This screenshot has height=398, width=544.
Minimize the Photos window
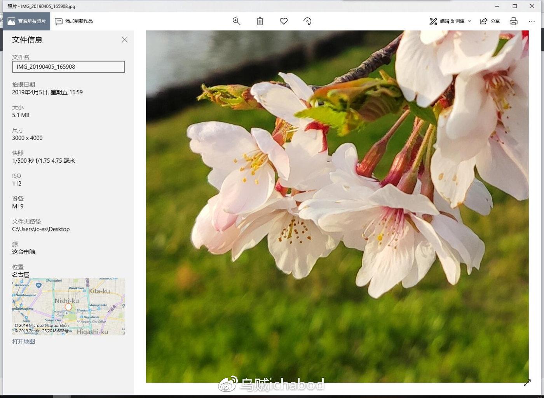[497, 6]
